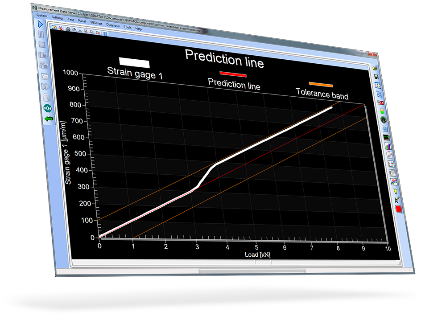Open the folder icon in right toolbar
Image resolution: width=446 pixels, height=316 pixels.
[376, 68]
